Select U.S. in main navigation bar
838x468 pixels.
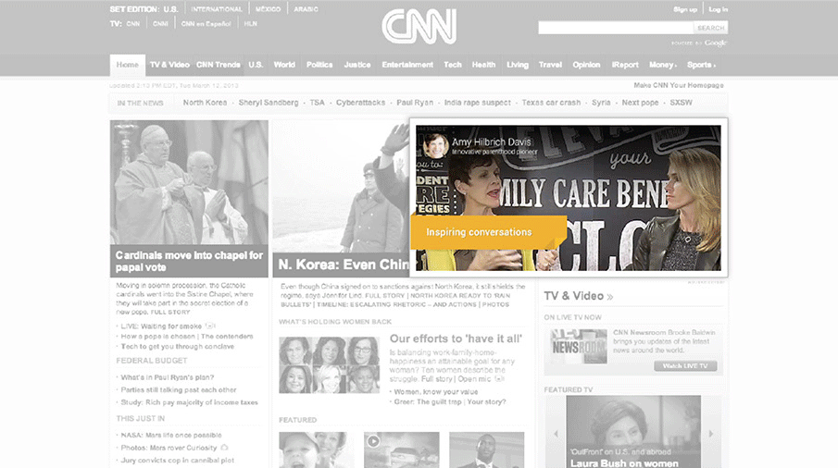256,65
